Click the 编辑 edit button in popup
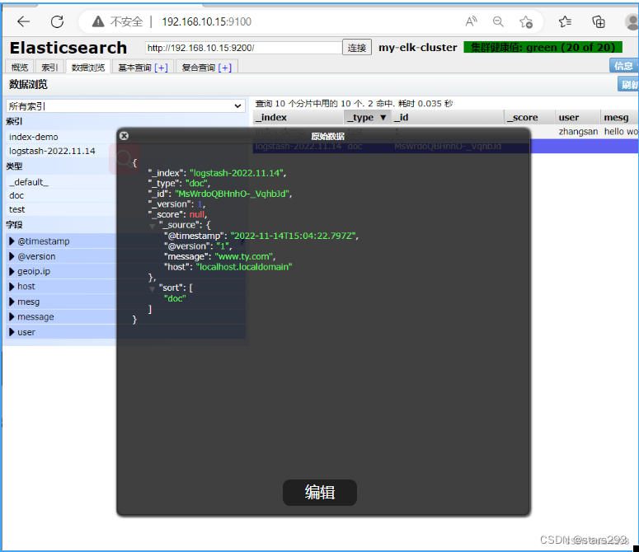639x552 pixels. point(320,493)
